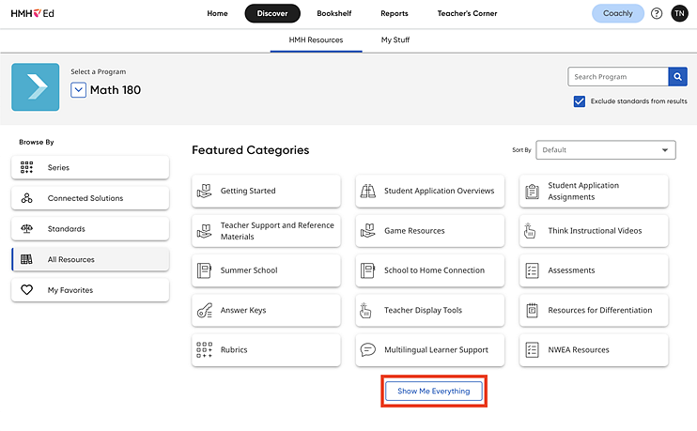Click the Teacher Display Tools label

tap(423, 310)
